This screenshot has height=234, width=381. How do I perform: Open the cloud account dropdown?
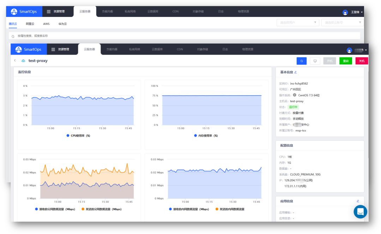(x=342, y=23)
